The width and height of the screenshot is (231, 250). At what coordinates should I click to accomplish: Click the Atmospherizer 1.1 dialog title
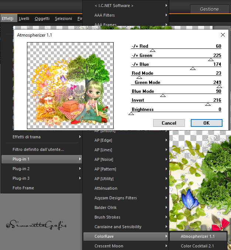34,35
